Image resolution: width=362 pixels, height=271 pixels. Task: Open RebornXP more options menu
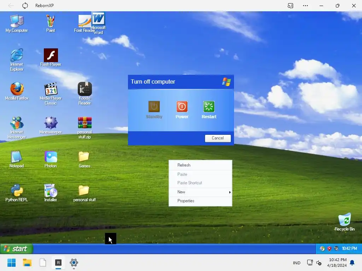[x=305, y=6]
